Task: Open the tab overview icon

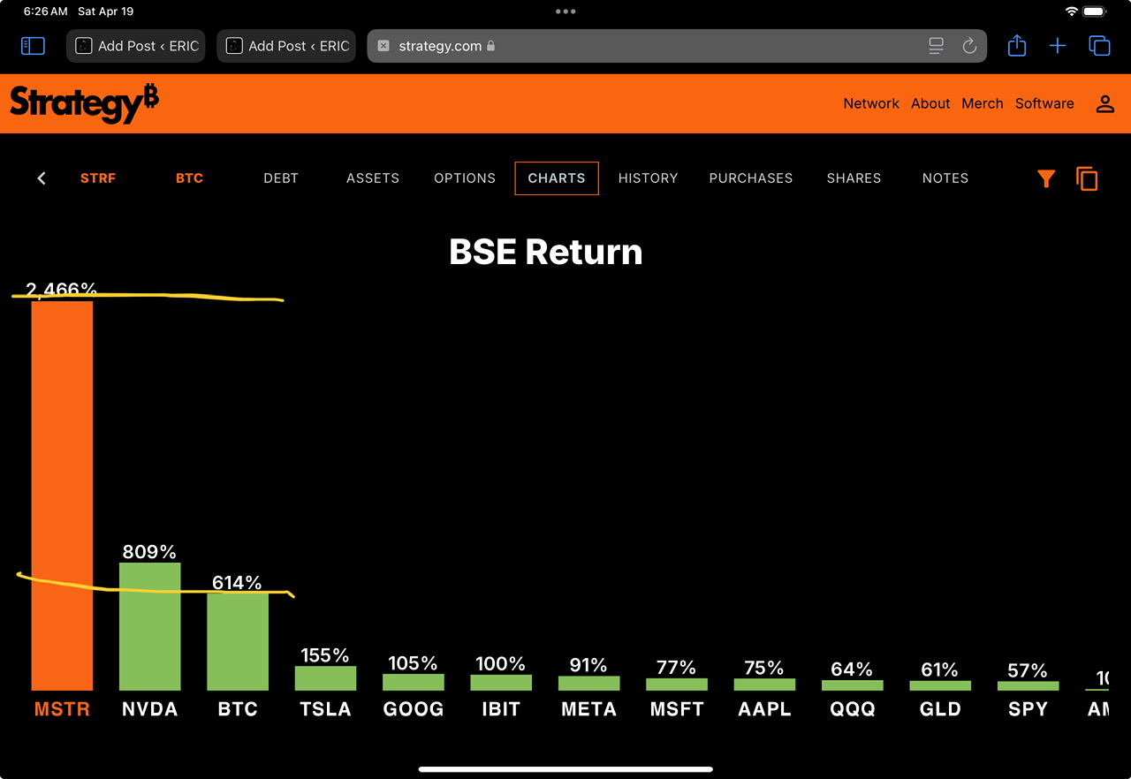Action: click(1099, 46)
